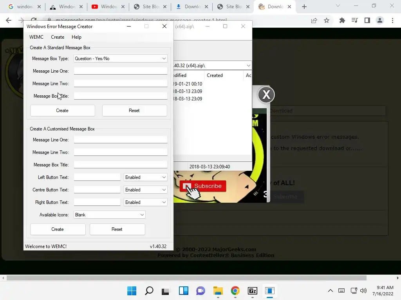Click standard Message Line Two field
The image size is (401, 300).
click(x=121, y=83)
